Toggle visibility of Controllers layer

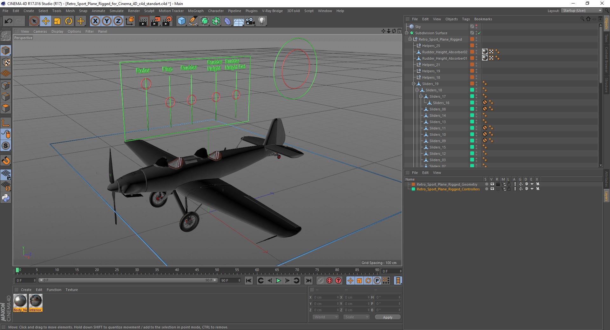[492, 189]
